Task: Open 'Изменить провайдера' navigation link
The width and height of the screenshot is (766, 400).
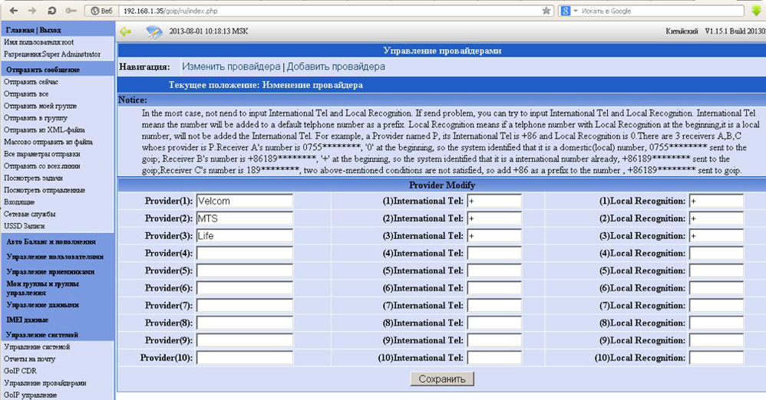Action: click(x=231, y=67)
